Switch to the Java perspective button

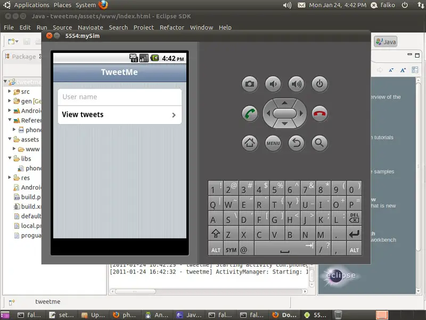[x=386, y=42]
